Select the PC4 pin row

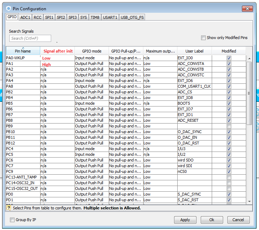coord(126,149)
